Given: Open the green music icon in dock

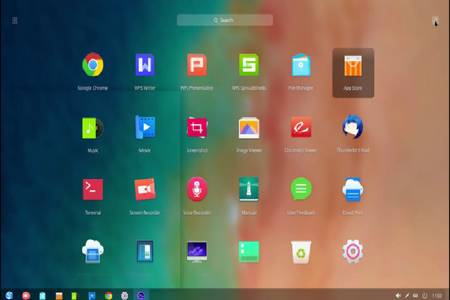Looking at the screenshot, I should [x=74, y=295].
